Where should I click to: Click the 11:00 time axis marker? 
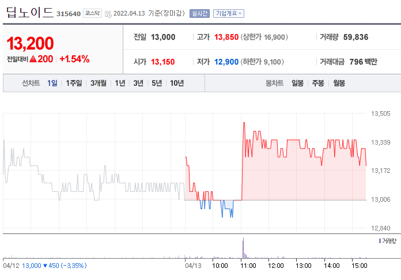(x=248, y=266)
